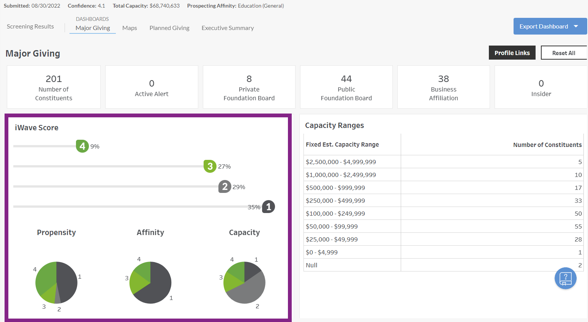
Task: Switch to the Maps tab
Action: (130, 28)
